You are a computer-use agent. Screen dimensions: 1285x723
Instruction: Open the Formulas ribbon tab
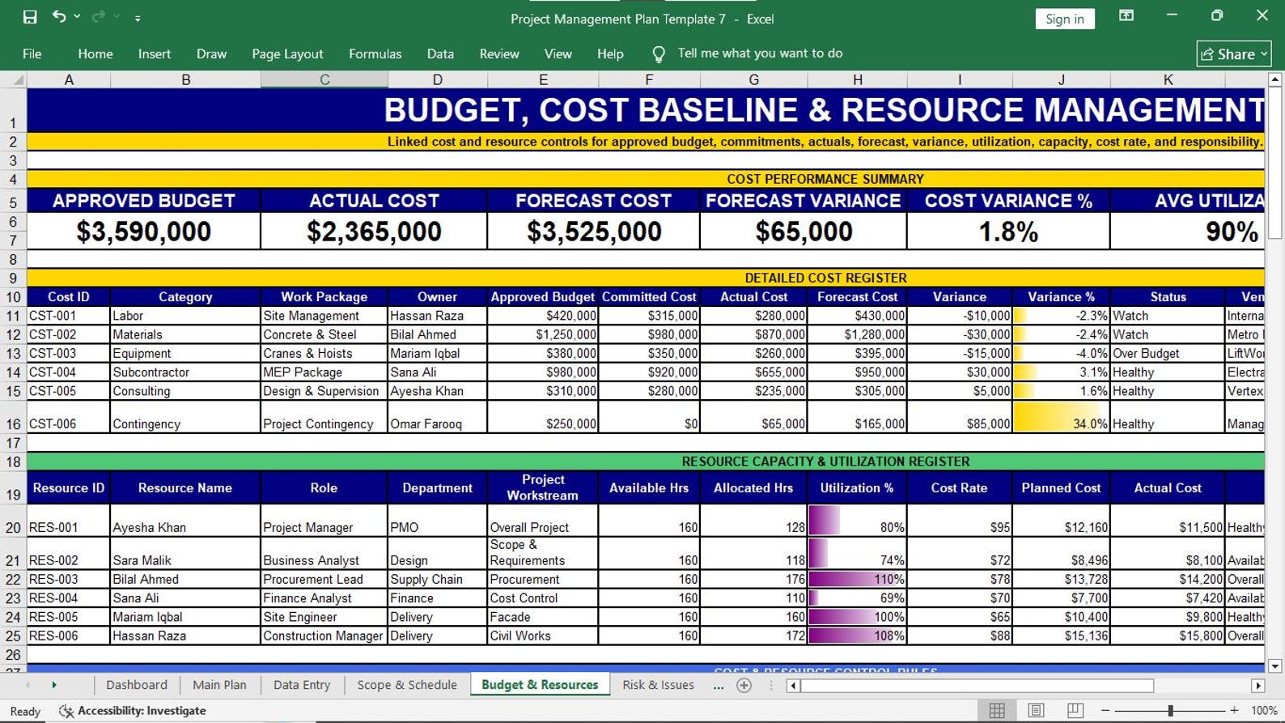click(375, 53)
